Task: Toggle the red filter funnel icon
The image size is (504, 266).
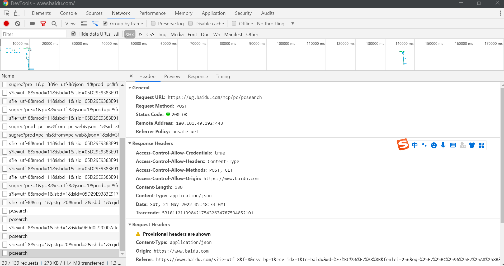Action: [x=43, y=24]
